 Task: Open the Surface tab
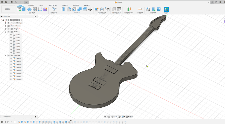(x=31, y=5)
